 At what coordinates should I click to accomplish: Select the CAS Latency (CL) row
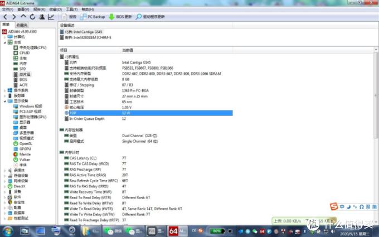click(148, 158)
